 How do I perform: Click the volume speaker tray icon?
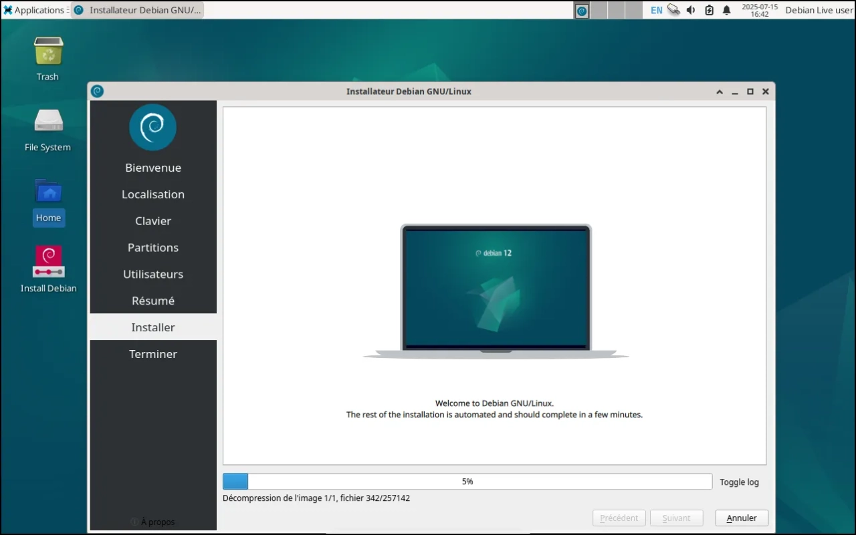click(691, 10)
